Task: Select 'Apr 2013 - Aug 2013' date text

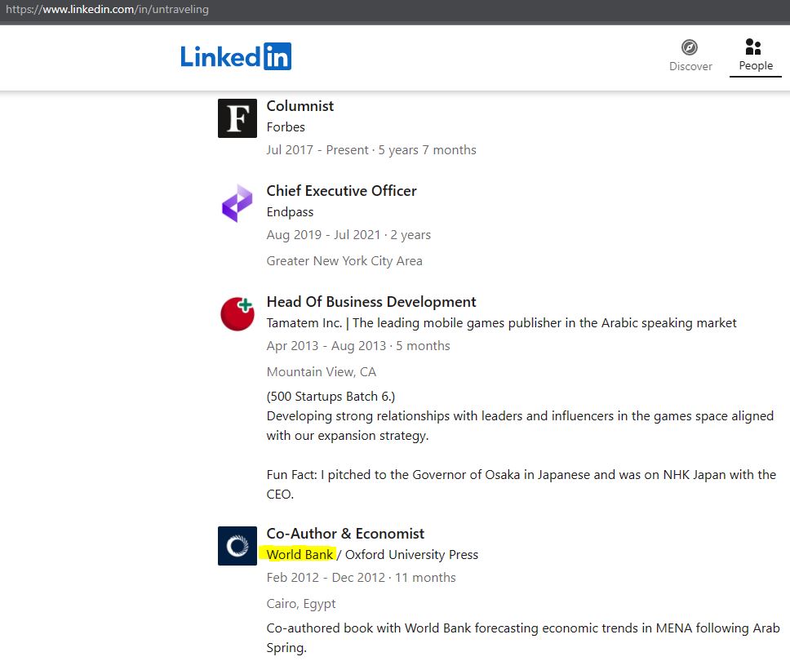Action: 326,346
